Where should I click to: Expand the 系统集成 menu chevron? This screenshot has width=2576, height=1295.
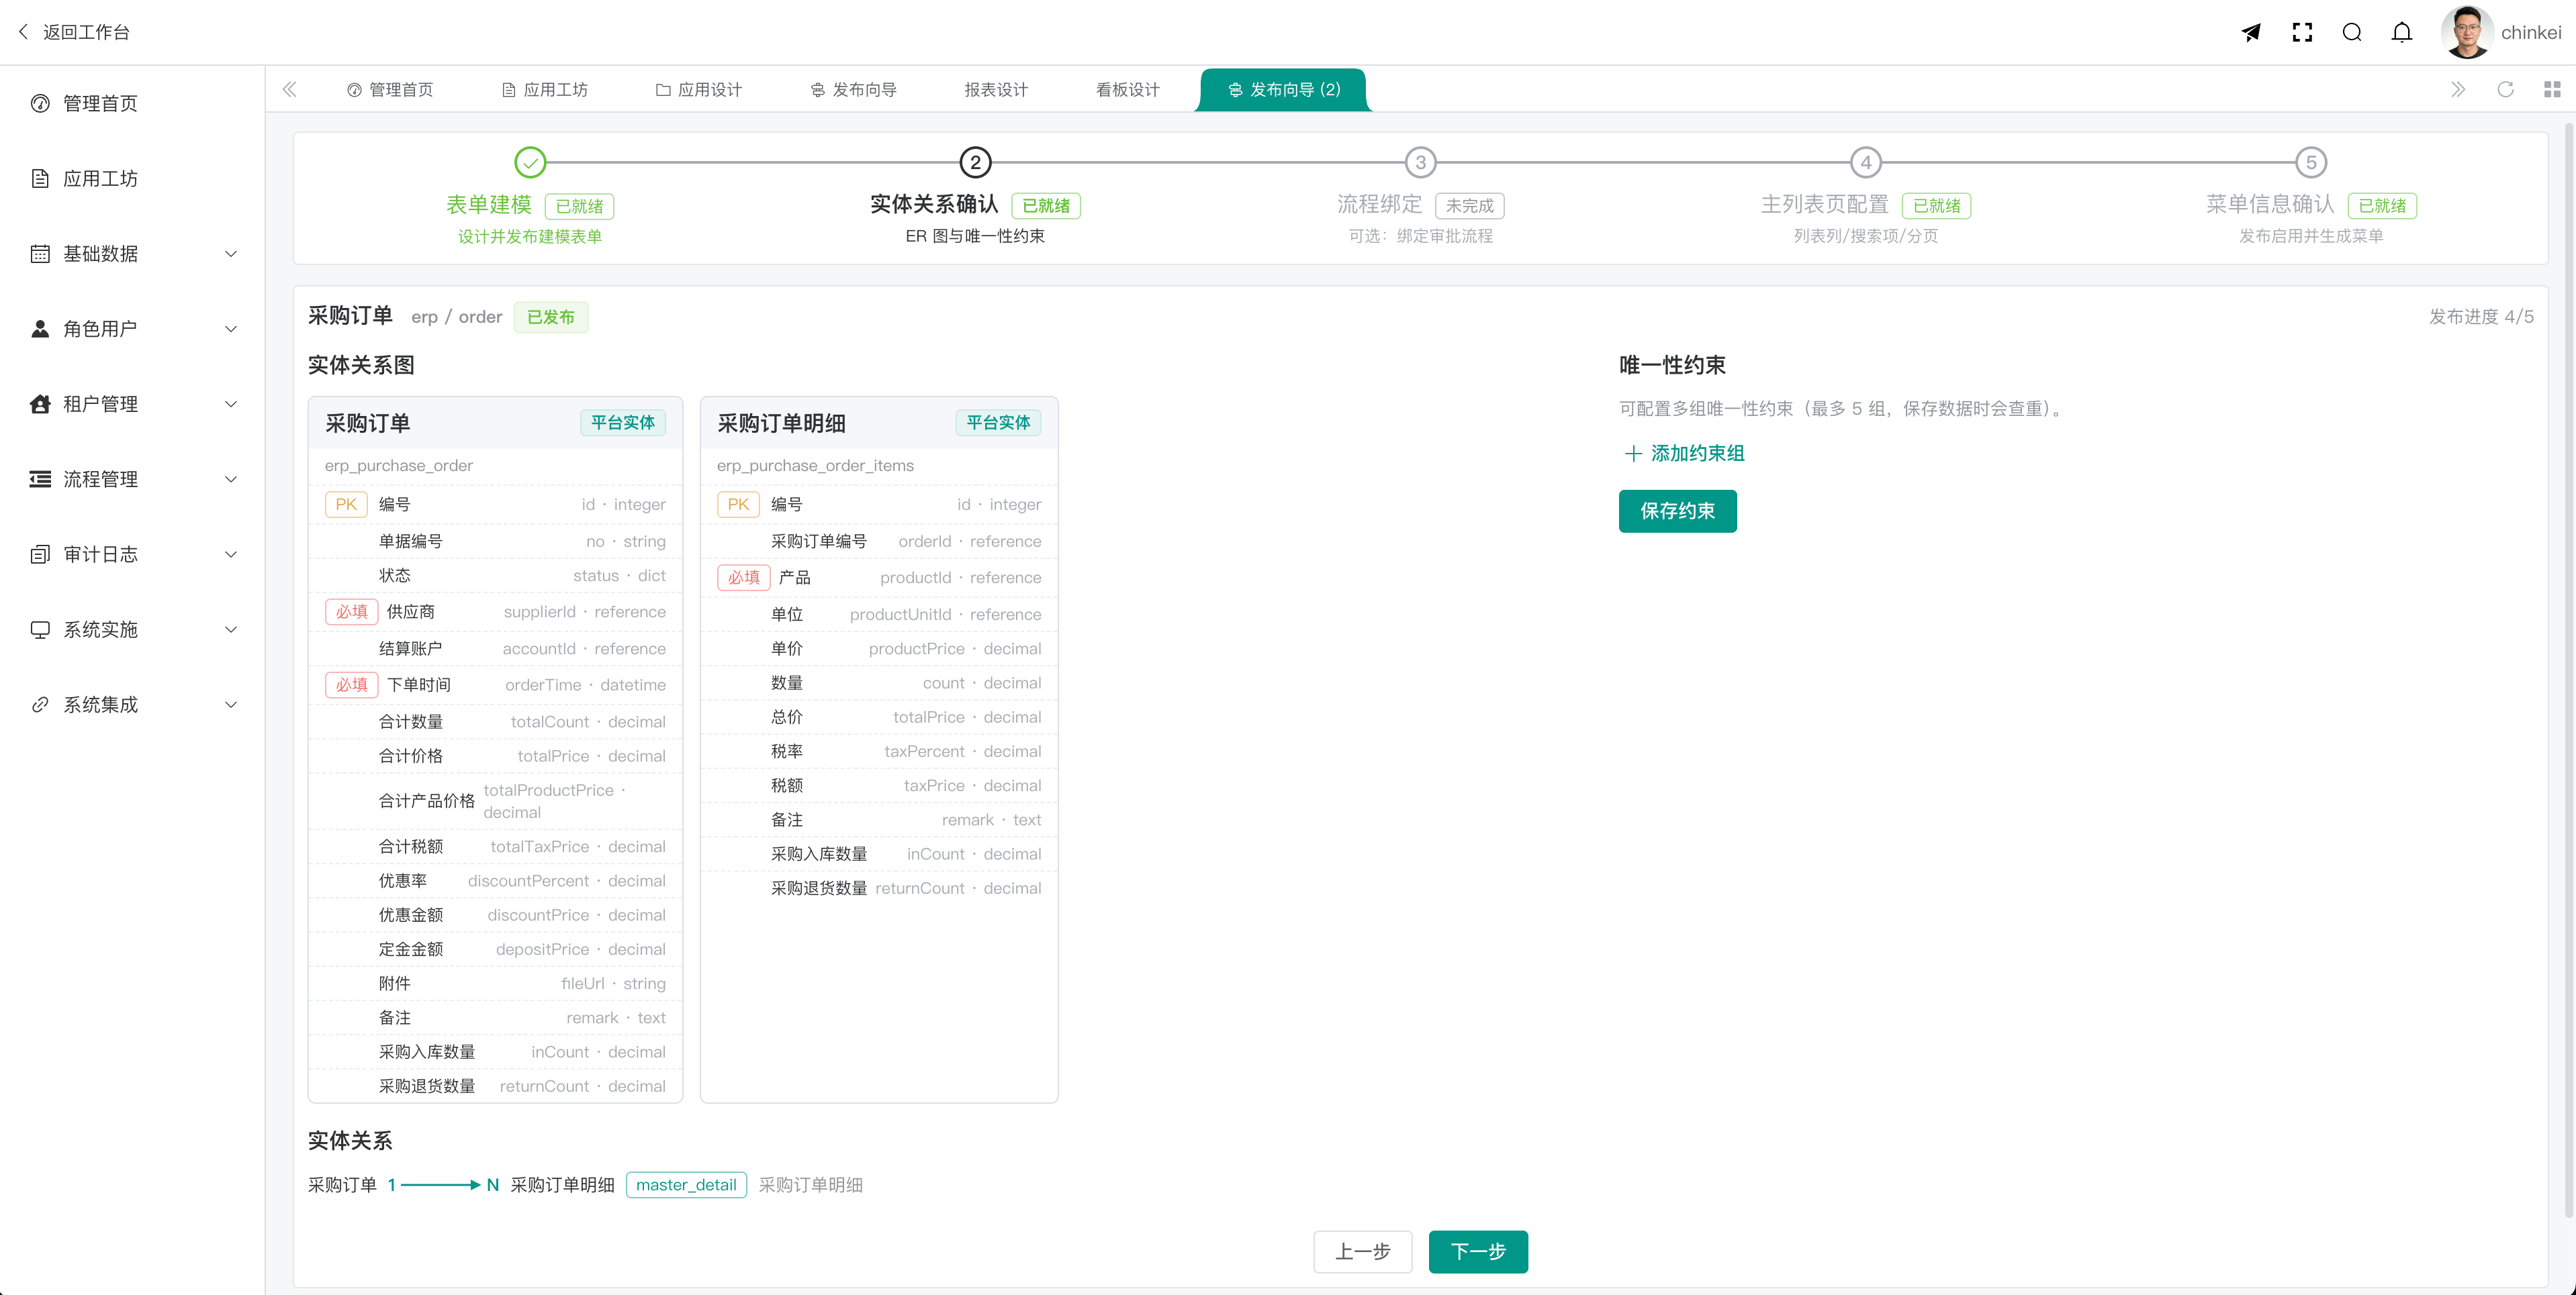click(231, 705)
